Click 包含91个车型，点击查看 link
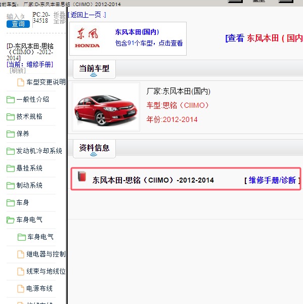The image size is (303, 304). coord(149,43)
